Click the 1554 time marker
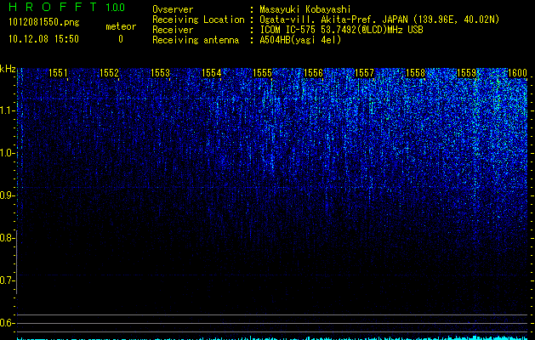535x340 pixels. tap(211, 72)
